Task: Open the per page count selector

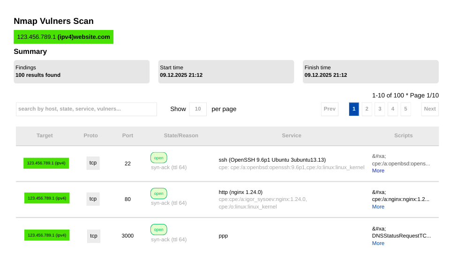Action: tap(198, 109)
